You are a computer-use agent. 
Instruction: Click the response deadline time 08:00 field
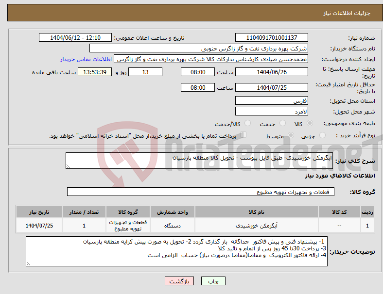coord(198,72)
